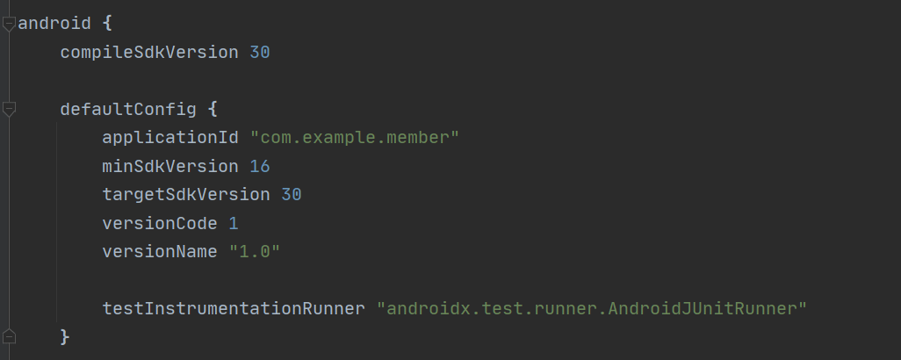This screenshot has width=901, height=360.
Task: Click the testInstrumentationRunner property
Action: [234, 309]
